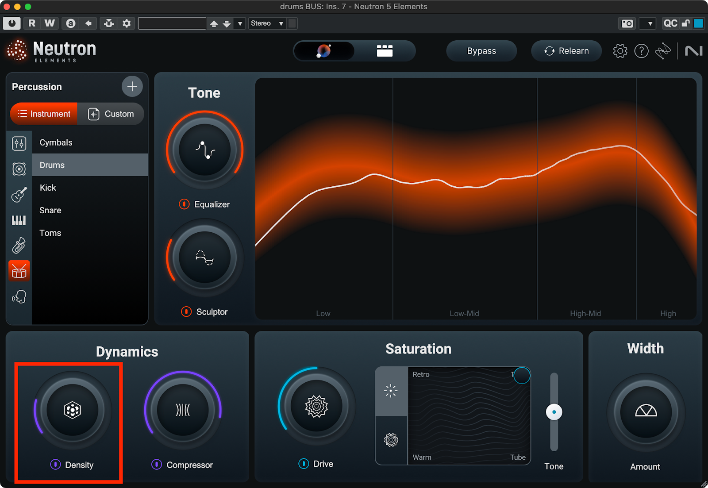Click the Width Amount knob

tap(646, 412)
